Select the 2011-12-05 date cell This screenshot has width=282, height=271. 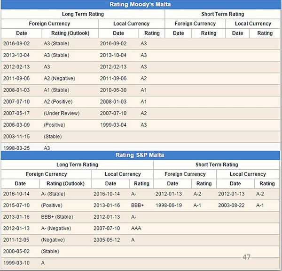(x=17, y=240)
